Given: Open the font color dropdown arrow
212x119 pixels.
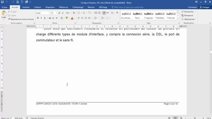Looking at the screenshot, I should pos(75,18).
